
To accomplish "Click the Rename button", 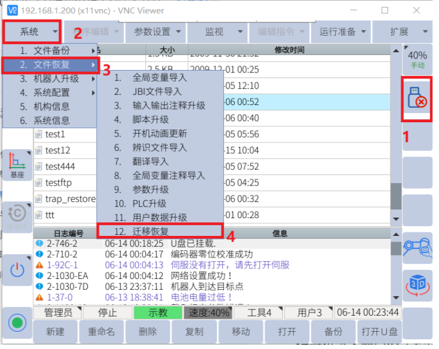I will click(x=102, y=332).
